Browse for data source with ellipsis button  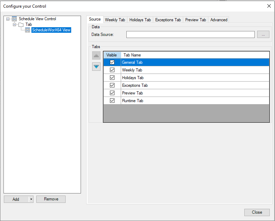263,35
